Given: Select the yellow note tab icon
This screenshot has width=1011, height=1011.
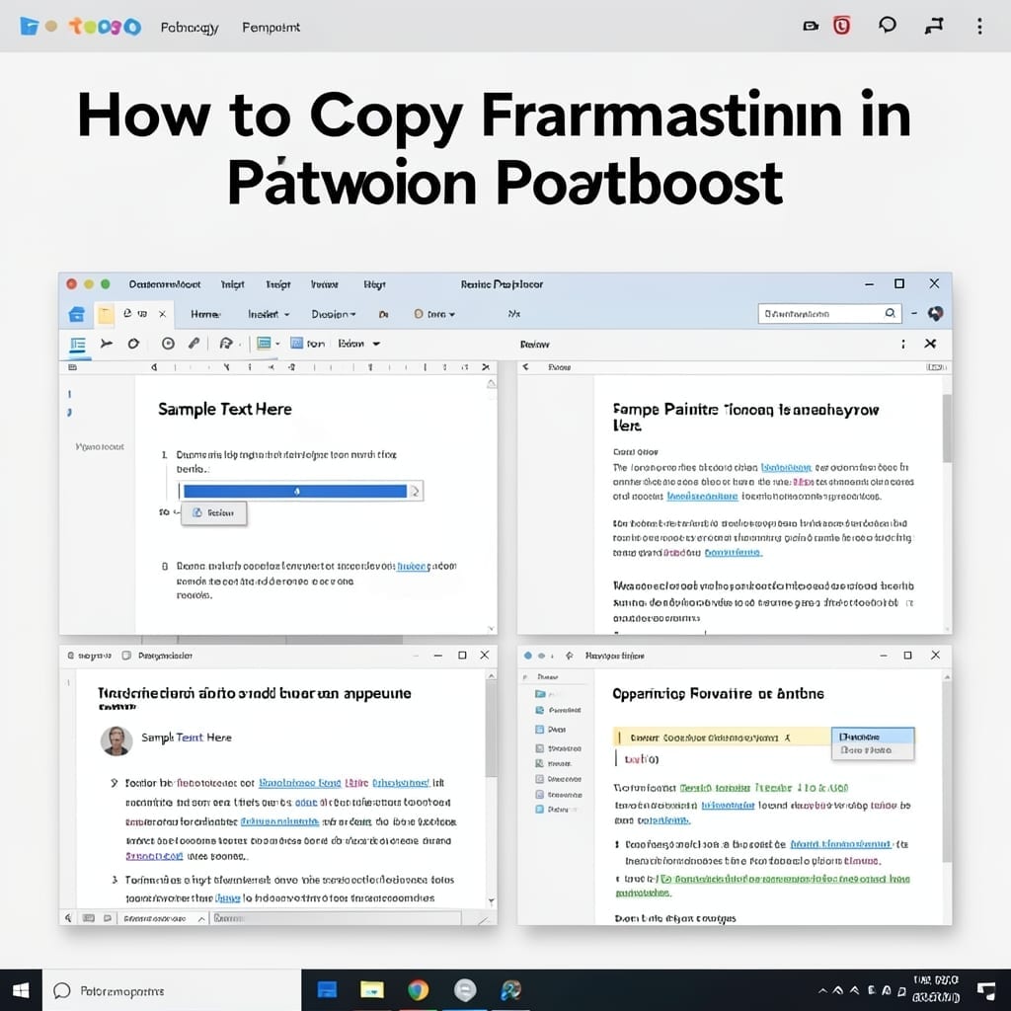Looking at the screenshot, I should 106,315.
